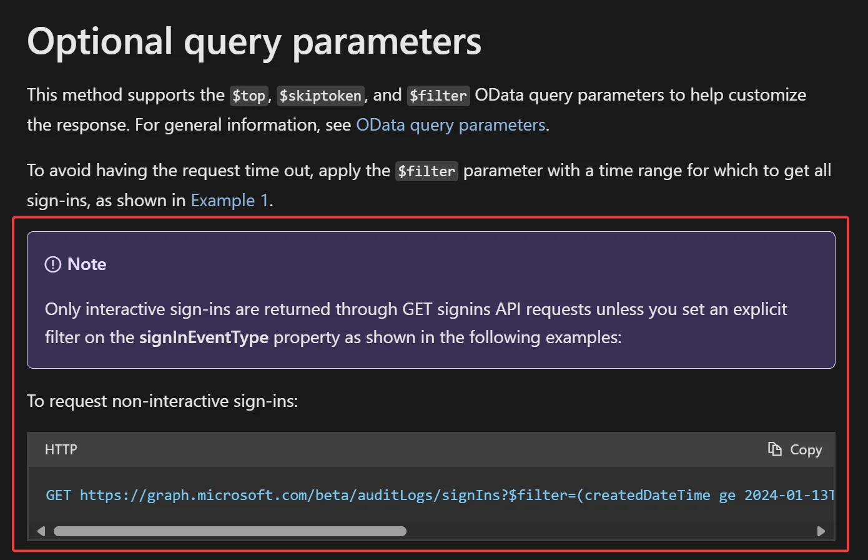Follow the Example 1 link

[x=229, y=201]
